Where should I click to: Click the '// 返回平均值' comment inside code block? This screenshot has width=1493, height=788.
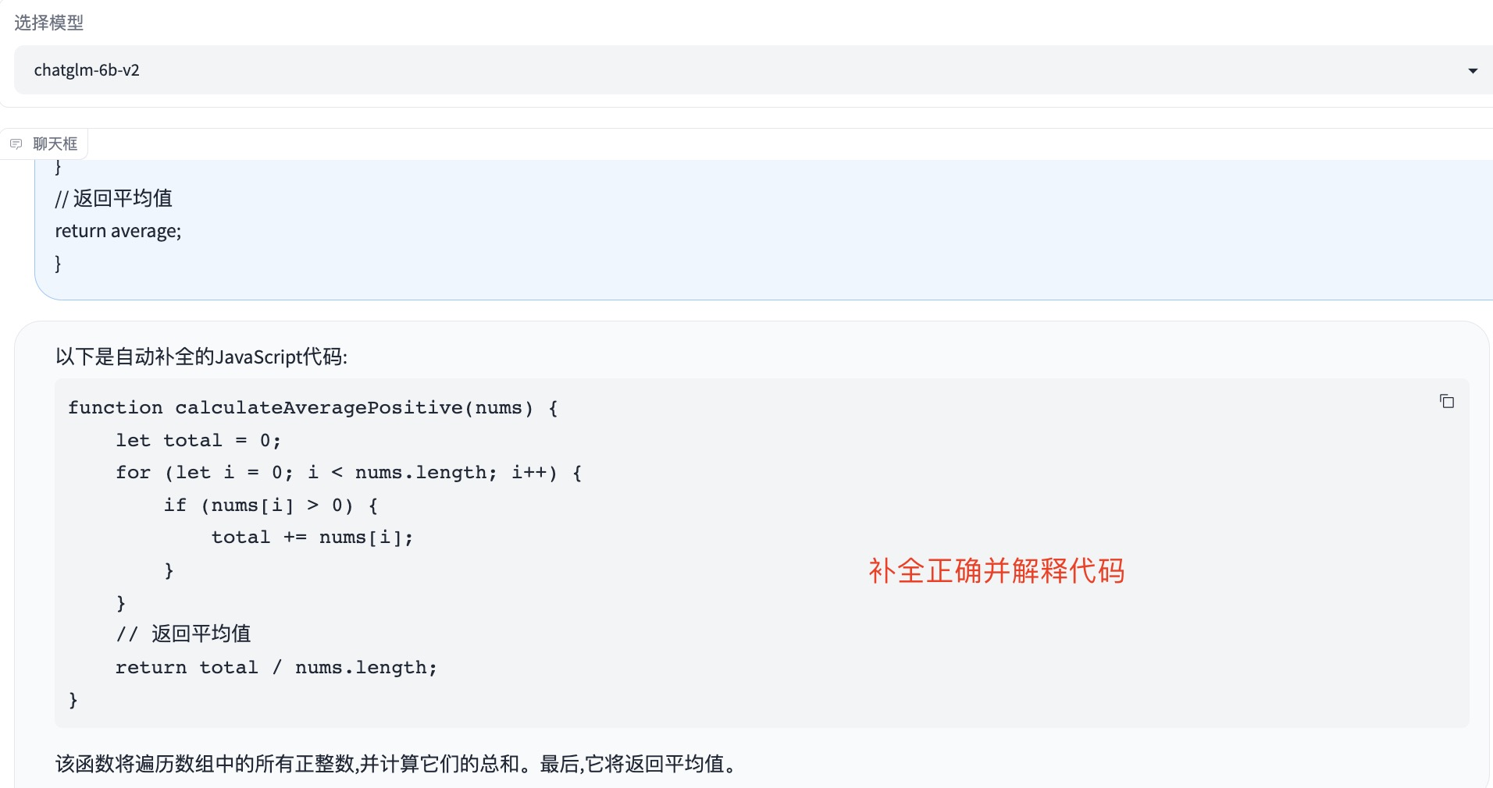click(184, 634)
